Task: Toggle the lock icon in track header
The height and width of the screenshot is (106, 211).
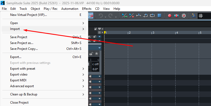Action: [x=91, y=54]
